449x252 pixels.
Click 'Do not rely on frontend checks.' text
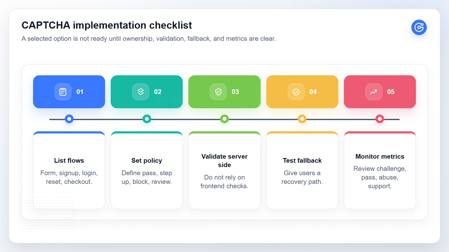[x=224, y=182]
